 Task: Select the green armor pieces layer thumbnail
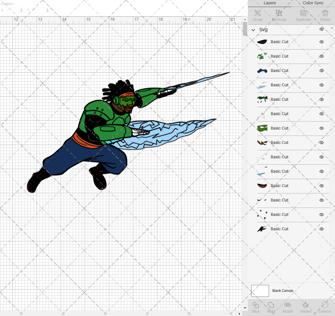pos(262,56)
